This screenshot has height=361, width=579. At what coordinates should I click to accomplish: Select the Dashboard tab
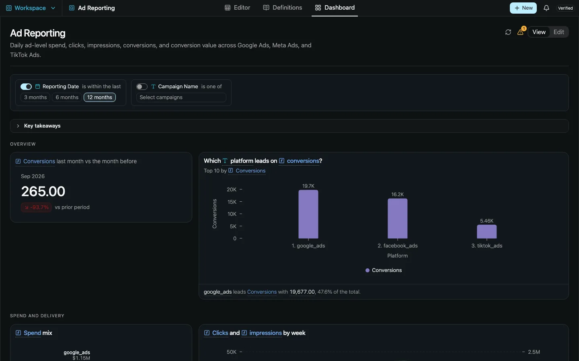pyautogui.click(x=335, y=8)
